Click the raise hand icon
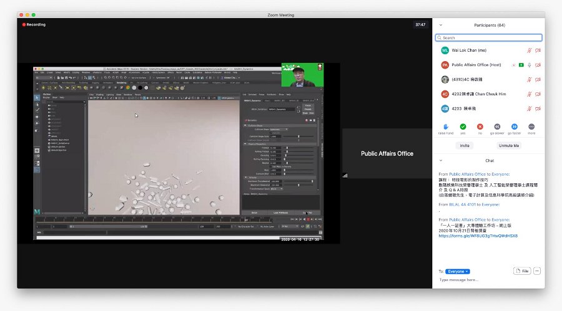Screen dimensions: 562x311 click(x=445, y=127)
